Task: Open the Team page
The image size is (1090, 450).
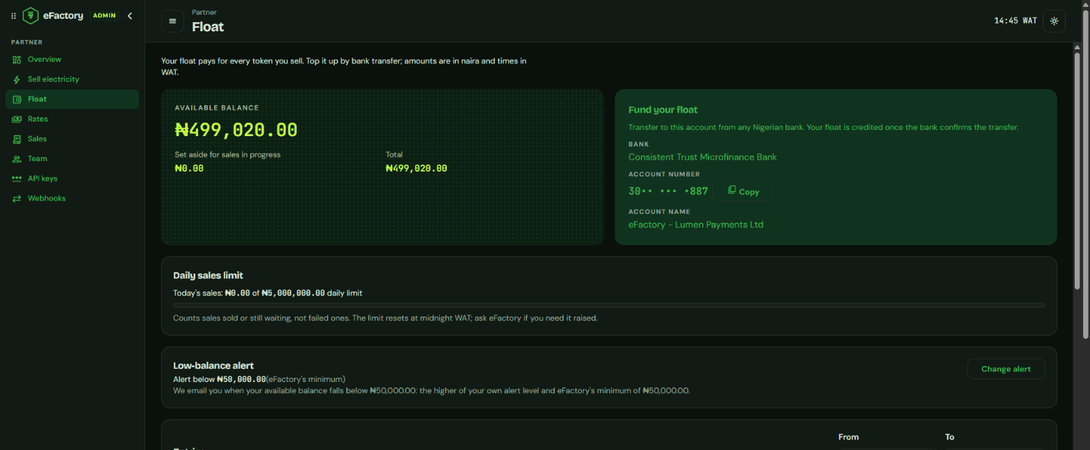Action: click(72, 159)
